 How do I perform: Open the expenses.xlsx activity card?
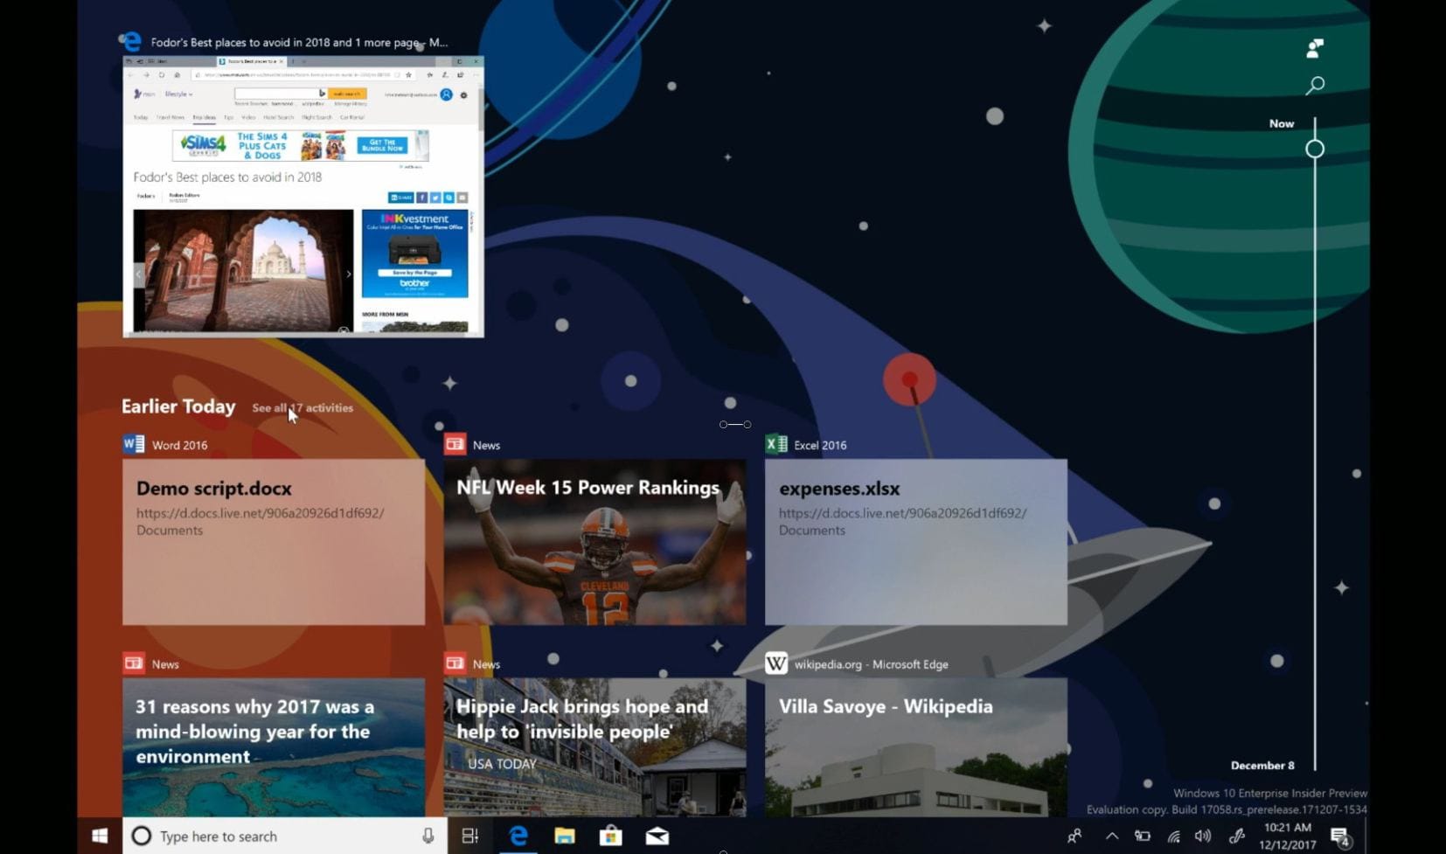[915, 542]
